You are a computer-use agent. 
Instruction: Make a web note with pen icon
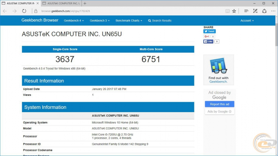click(x=256, y=11)
